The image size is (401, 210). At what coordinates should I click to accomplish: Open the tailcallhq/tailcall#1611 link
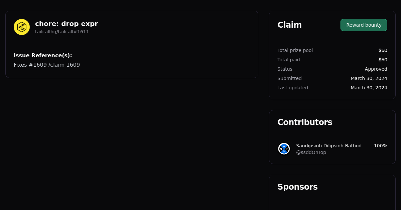[62, 32]
